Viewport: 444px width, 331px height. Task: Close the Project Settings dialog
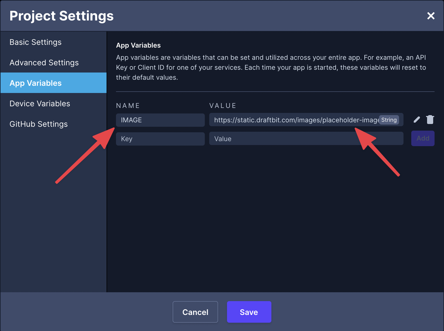[x=431, y=16]
